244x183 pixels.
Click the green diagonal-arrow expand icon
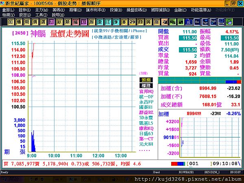181,22
